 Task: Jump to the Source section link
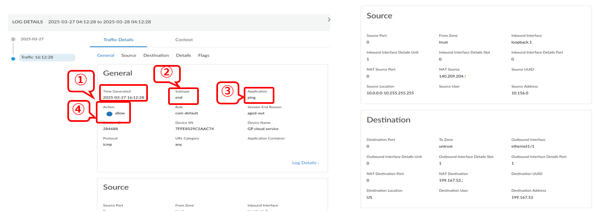coord(129,55)
